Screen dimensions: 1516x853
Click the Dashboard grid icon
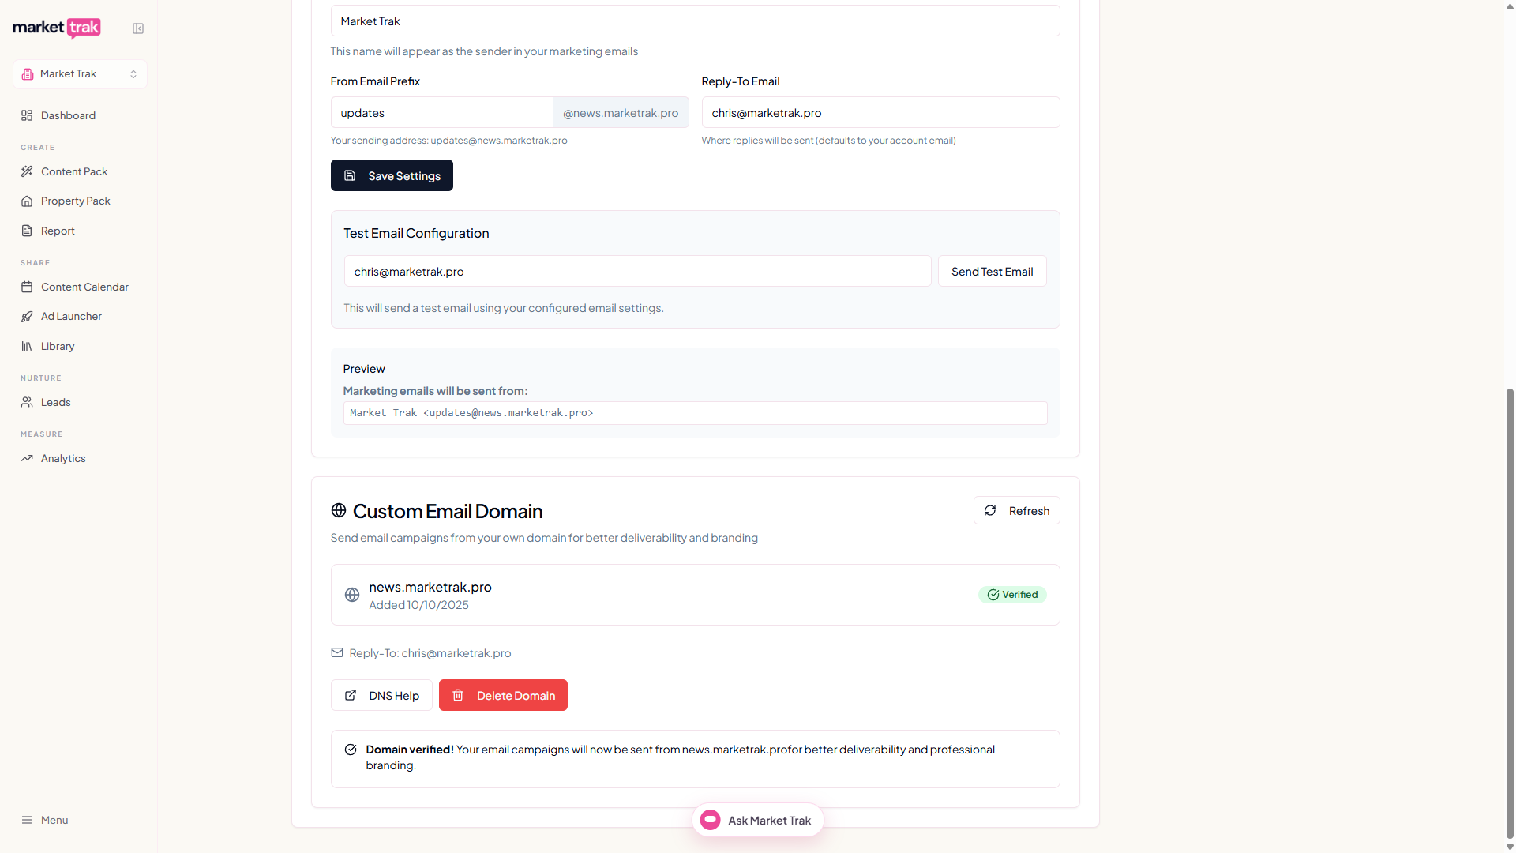[x=27, y=115]
